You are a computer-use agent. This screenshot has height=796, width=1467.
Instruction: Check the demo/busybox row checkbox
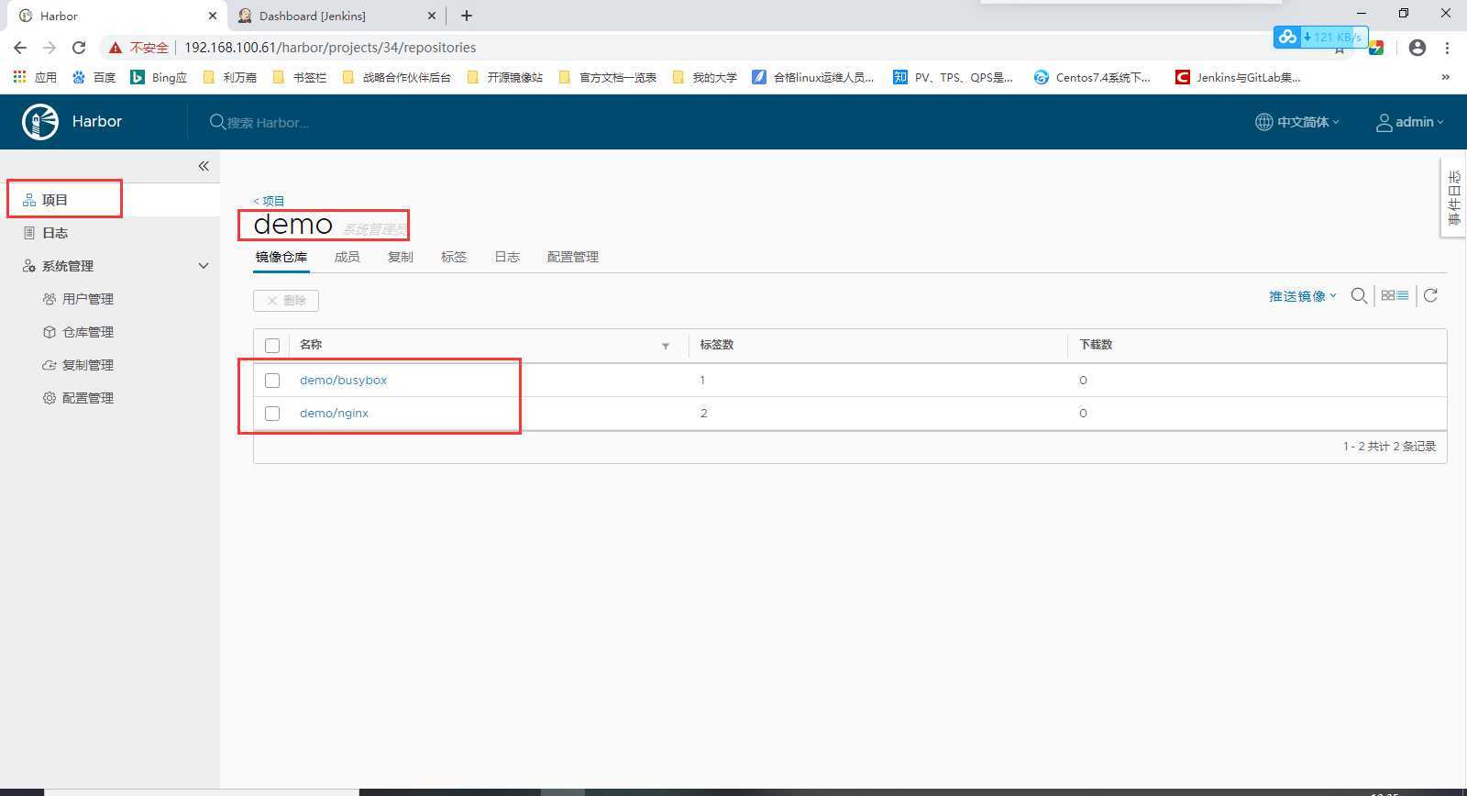click(x=272, y=381)
